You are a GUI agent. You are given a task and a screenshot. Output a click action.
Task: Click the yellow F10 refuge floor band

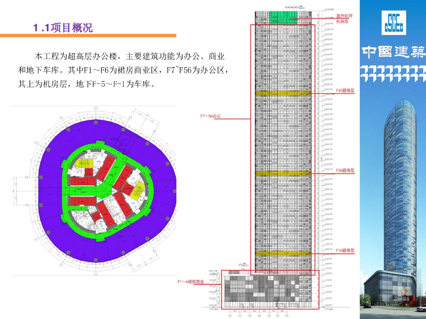pos(283,253)
